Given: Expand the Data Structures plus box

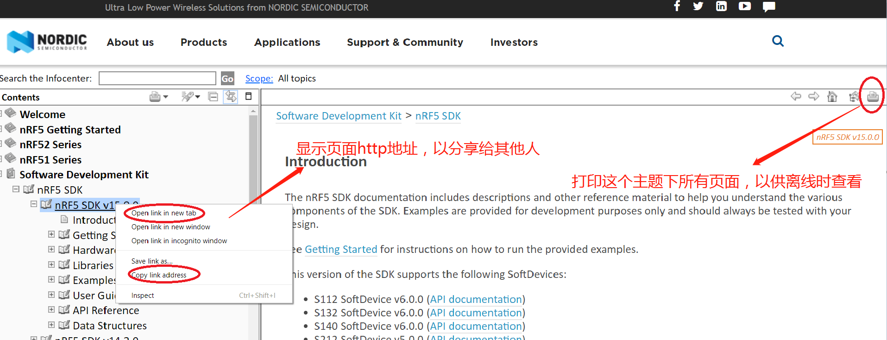Looking at the screenshot, I should tap(51, 325).
